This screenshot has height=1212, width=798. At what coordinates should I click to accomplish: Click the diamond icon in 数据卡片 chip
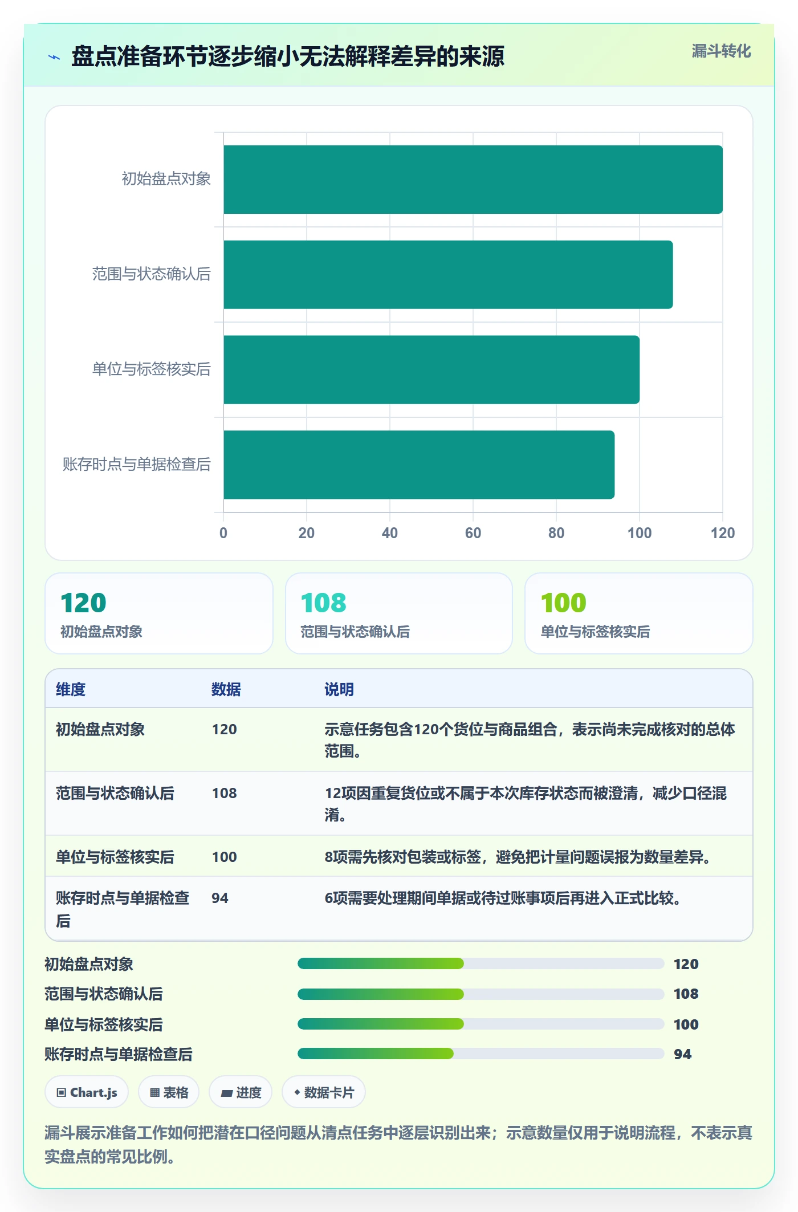click(x=297, y=1092)
